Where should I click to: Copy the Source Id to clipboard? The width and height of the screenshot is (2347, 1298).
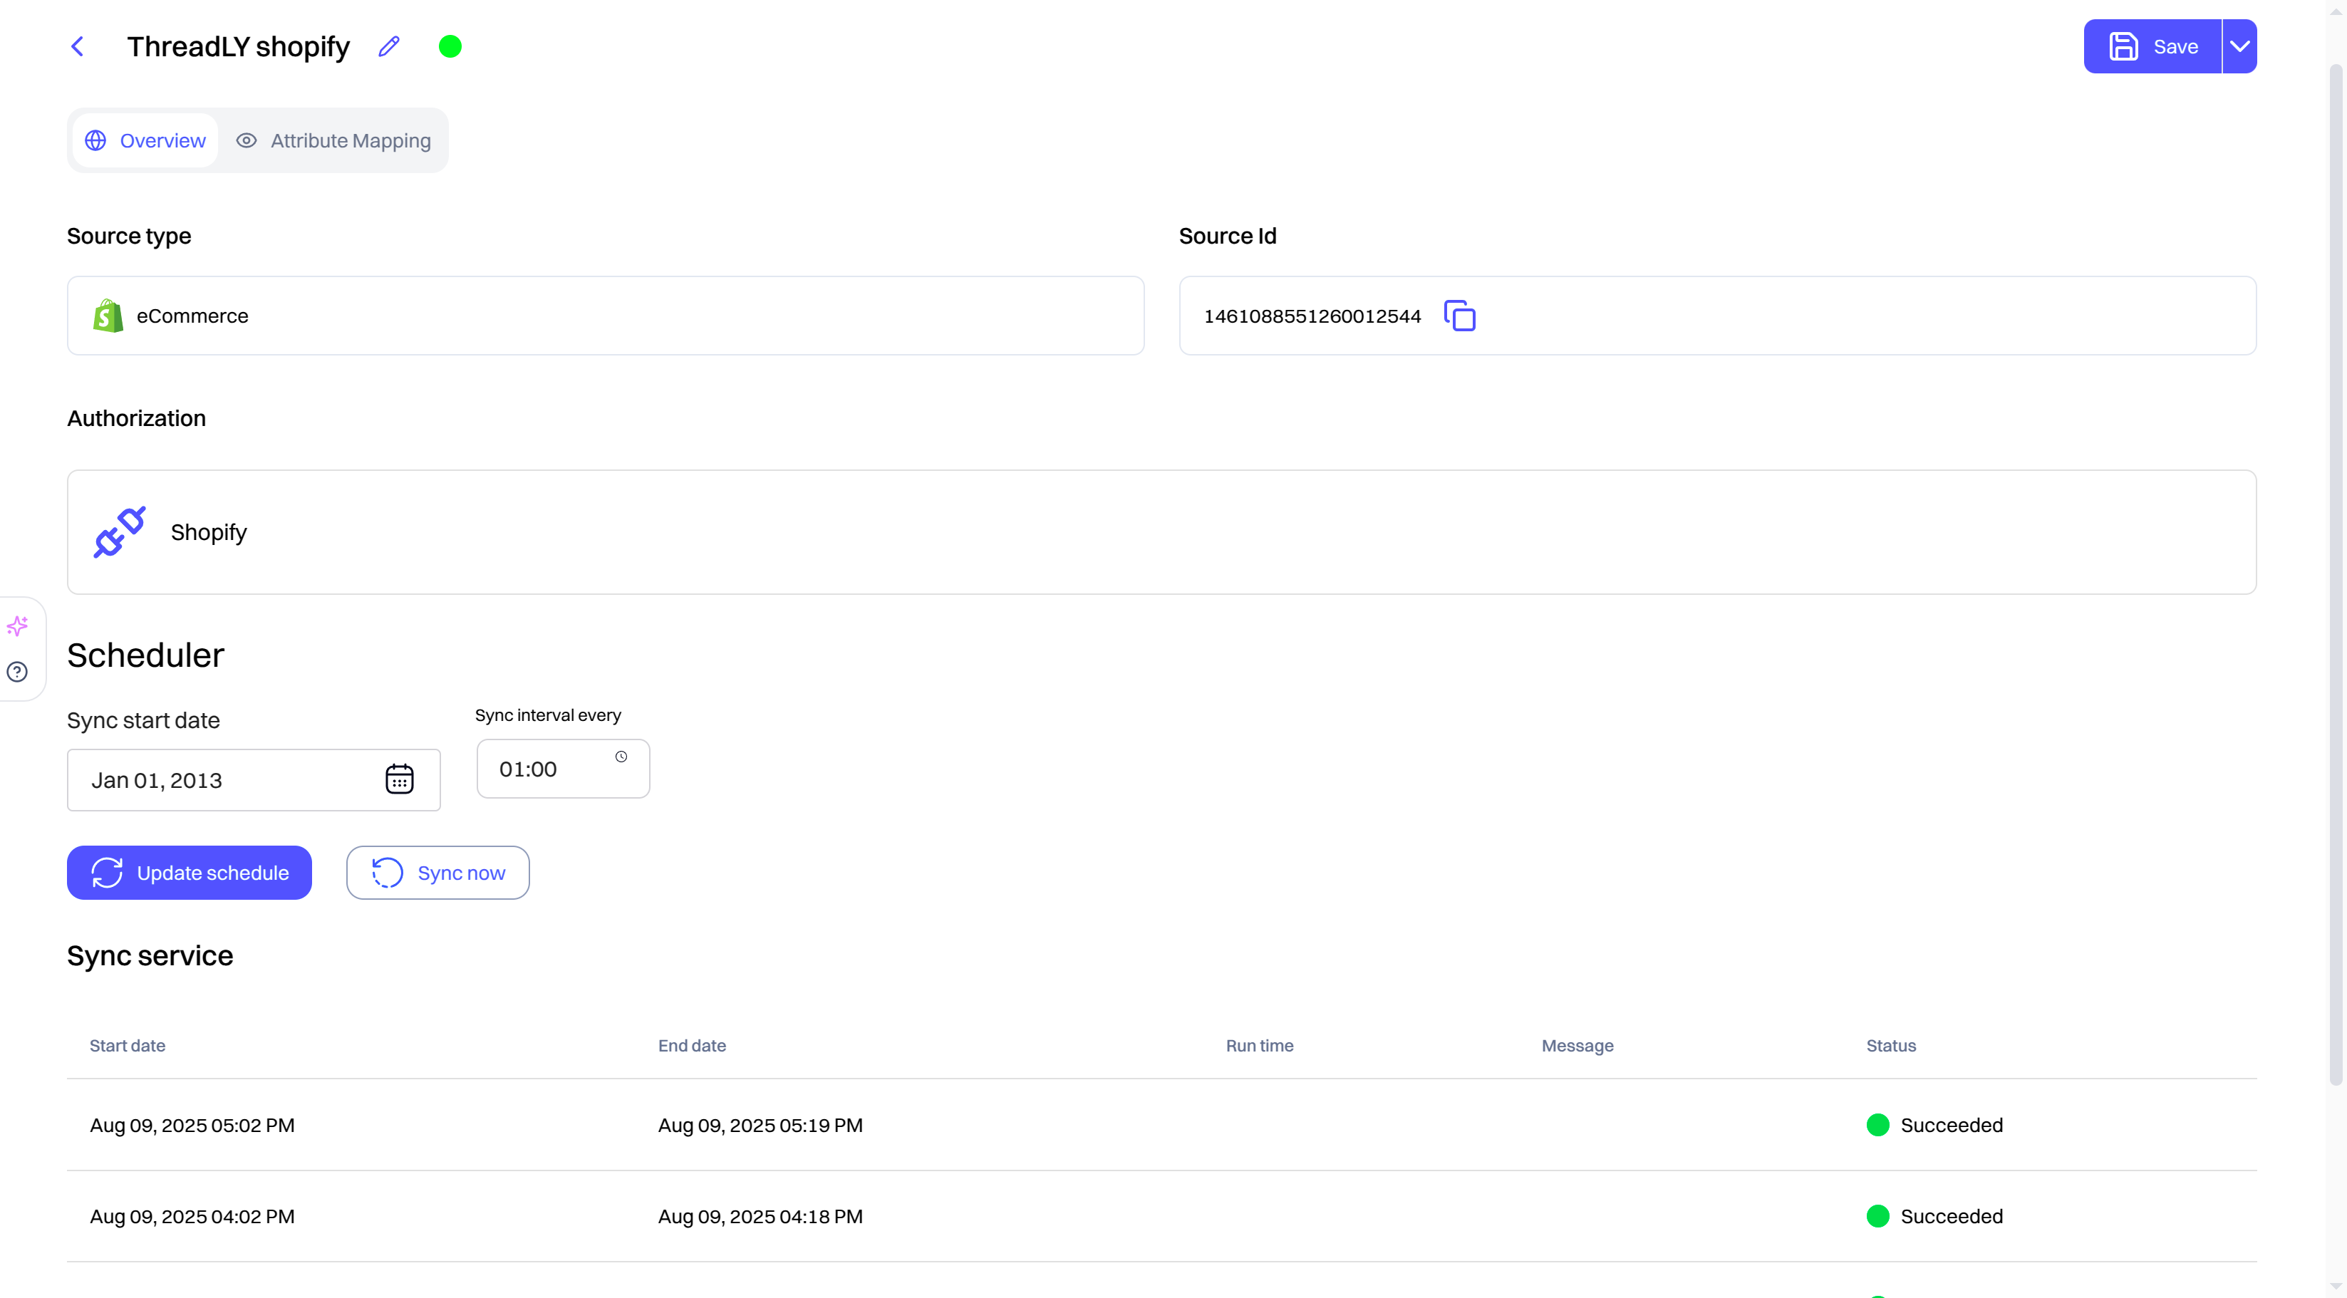pyautogui.click(x=1460, y=316)
